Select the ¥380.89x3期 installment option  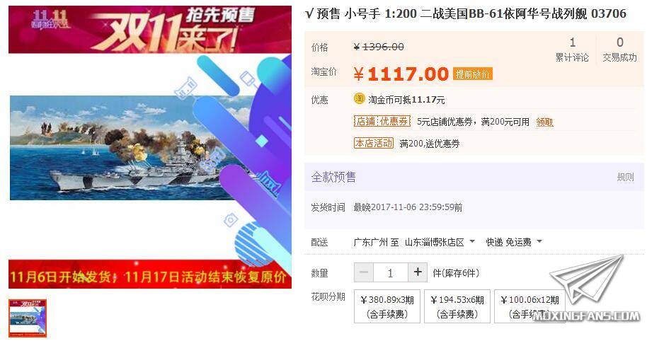click(x=387, y=306)
